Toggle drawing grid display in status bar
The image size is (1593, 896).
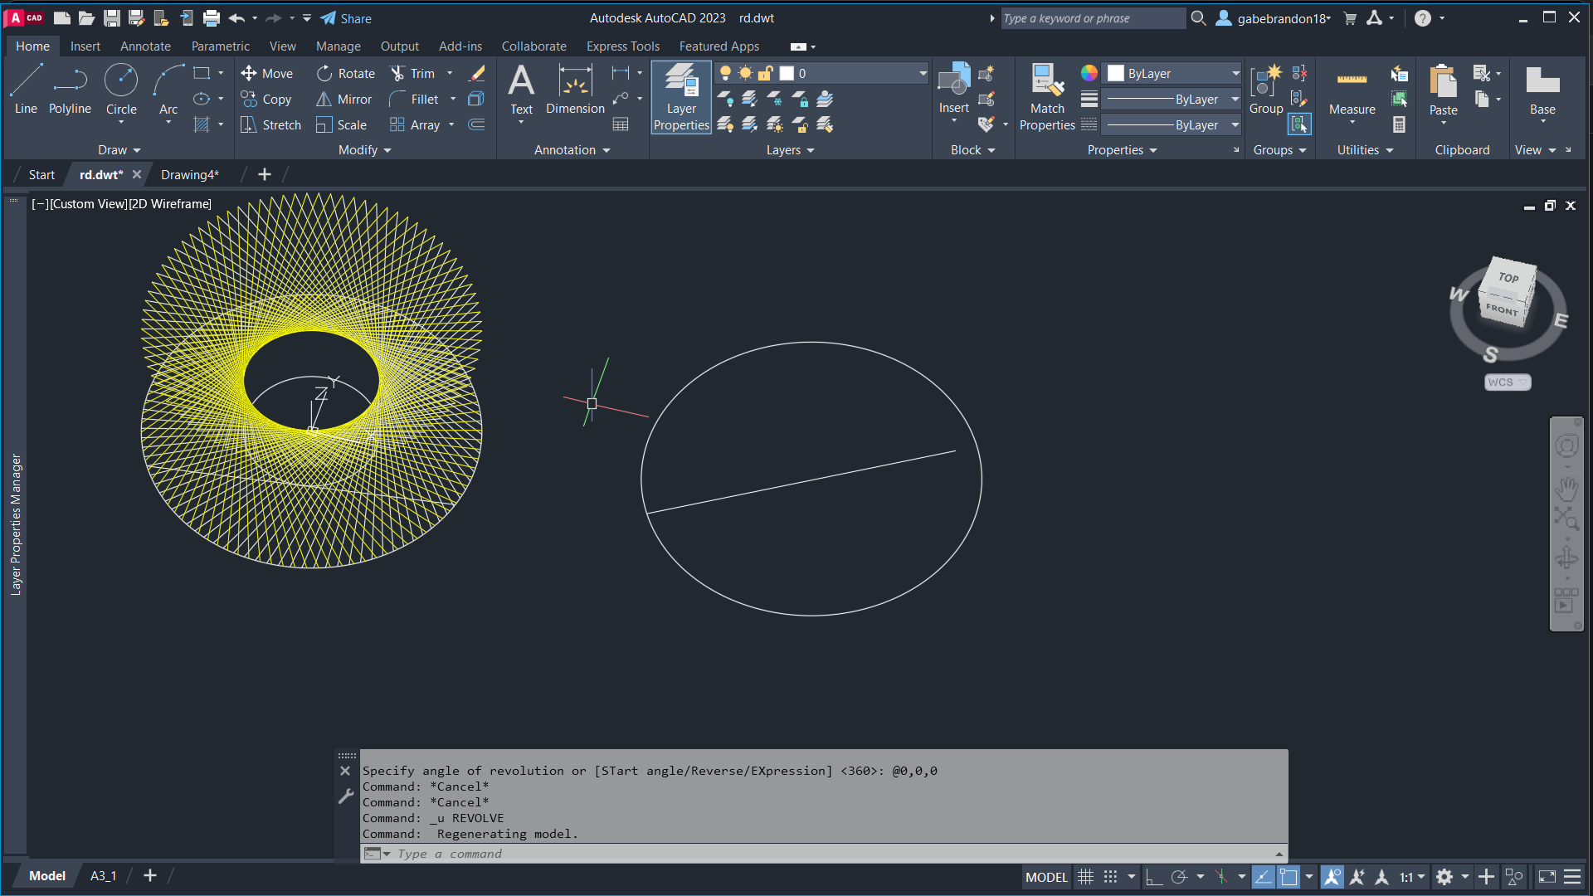pyautogui.click(x=1085, y=877)
